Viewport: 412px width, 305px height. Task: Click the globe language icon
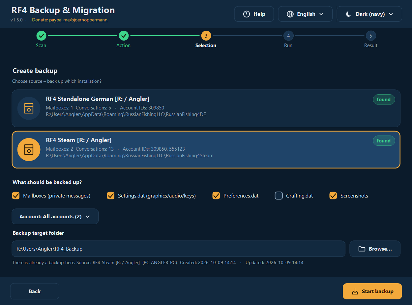tap(290, 14)
